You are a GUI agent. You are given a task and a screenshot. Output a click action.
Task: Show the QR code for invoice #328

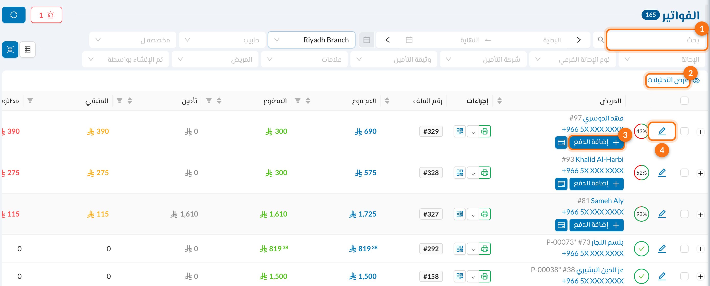pos(459,173)
